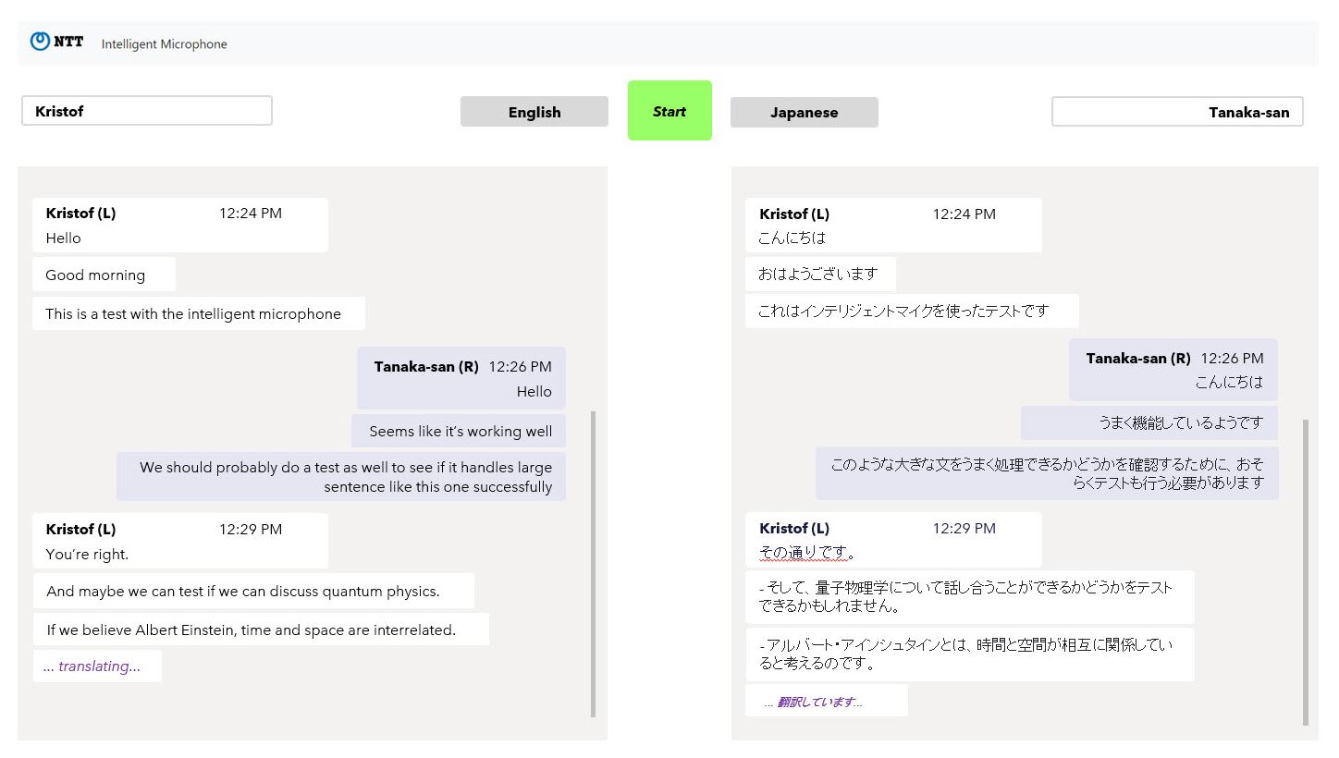The image size is (1339, 758).
Task: Click the "うまく機能しているようです" message
Action: click(x=1149, y=422)
